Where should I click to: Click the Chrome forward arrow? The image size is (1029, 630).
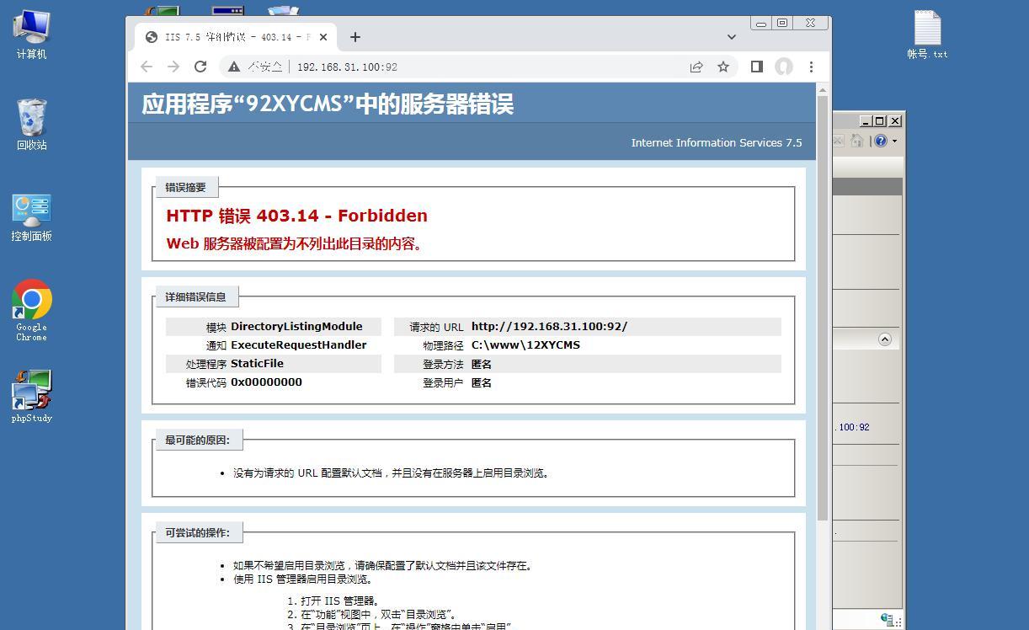coord(173,67)
